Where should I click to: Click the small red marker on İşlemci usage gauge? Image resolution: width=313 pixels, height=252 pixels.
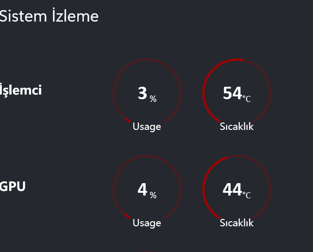[x=128, y=121]
